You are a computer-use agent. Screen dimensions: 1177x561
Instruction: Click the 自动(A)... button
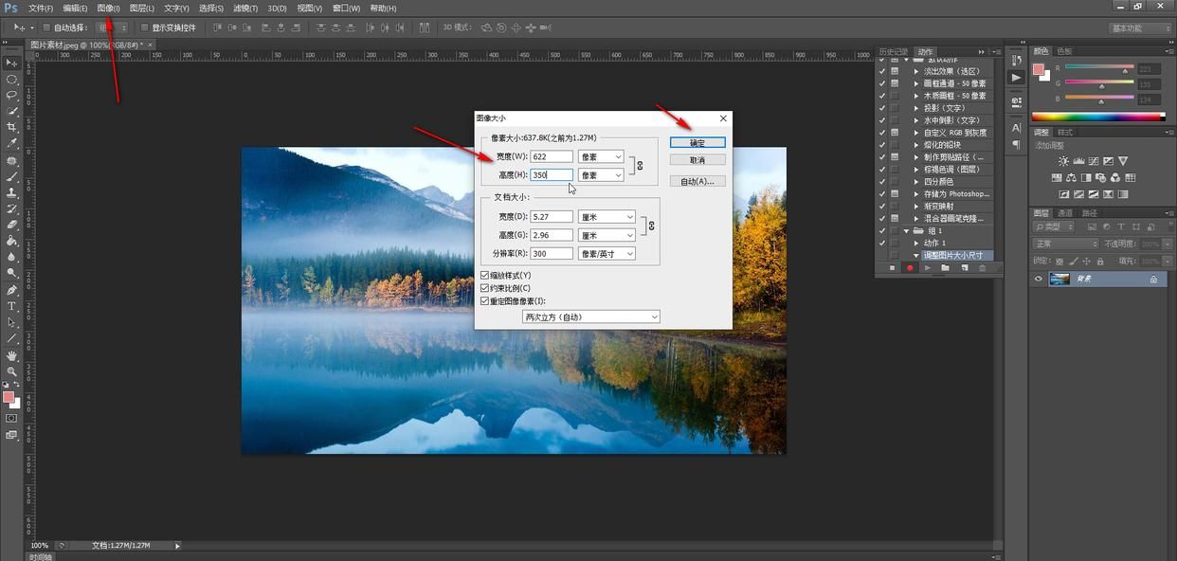[697, 181]
